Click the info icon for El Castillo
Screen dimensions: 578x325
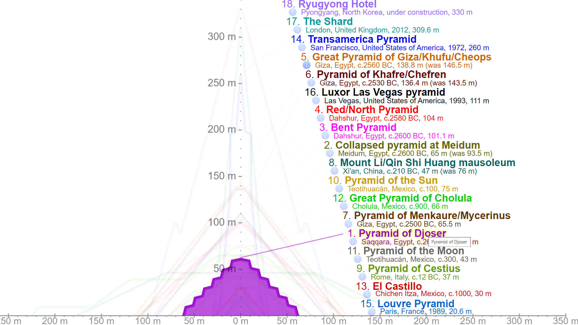click(x=367, y=294)
